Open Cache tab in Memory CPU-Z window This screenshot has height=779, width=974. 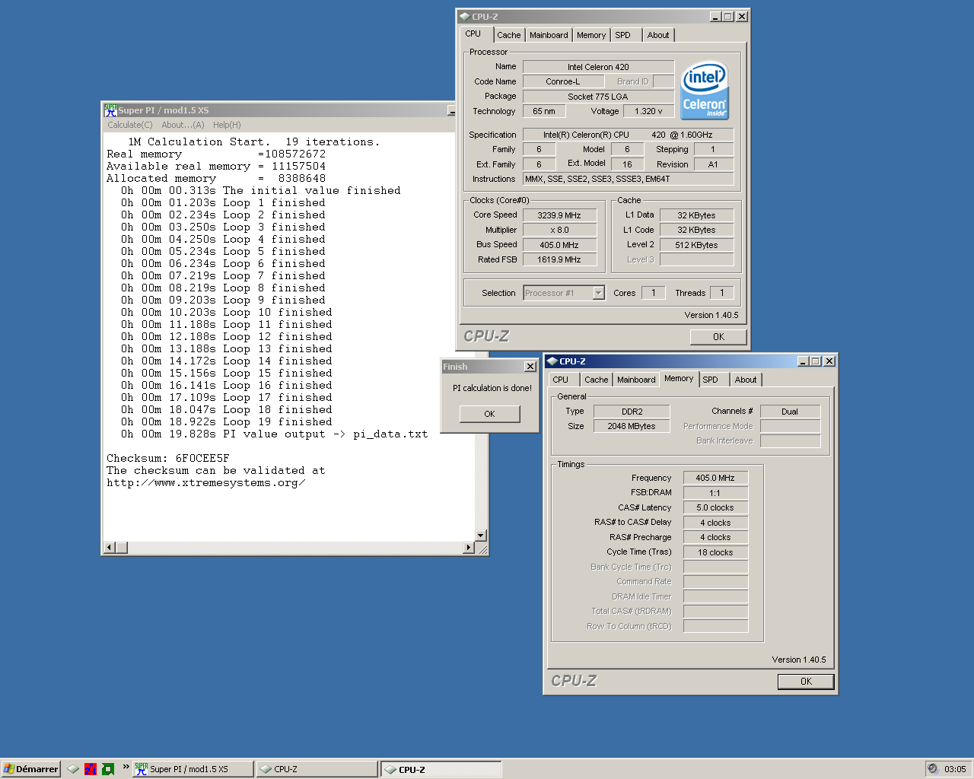tap(597, 380)
